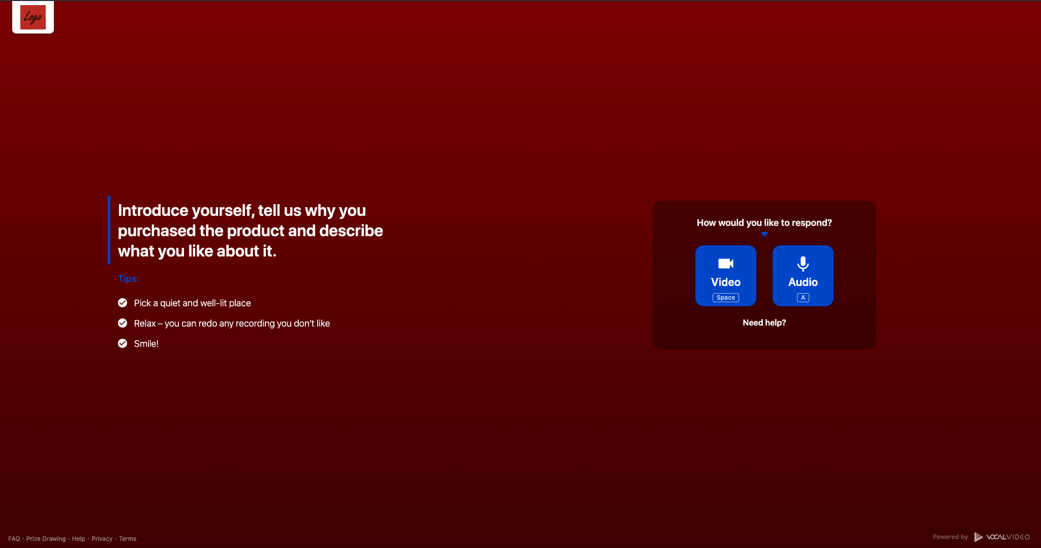Click the Space key badge under Video
The width and height of the screenshot is (1041, 548).
click(x=725, y=298)
